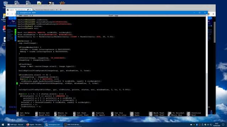Click the cvtColor code line
Image resolution: width=227 pixels, height=127 pixels.
[x=42, y=58]
